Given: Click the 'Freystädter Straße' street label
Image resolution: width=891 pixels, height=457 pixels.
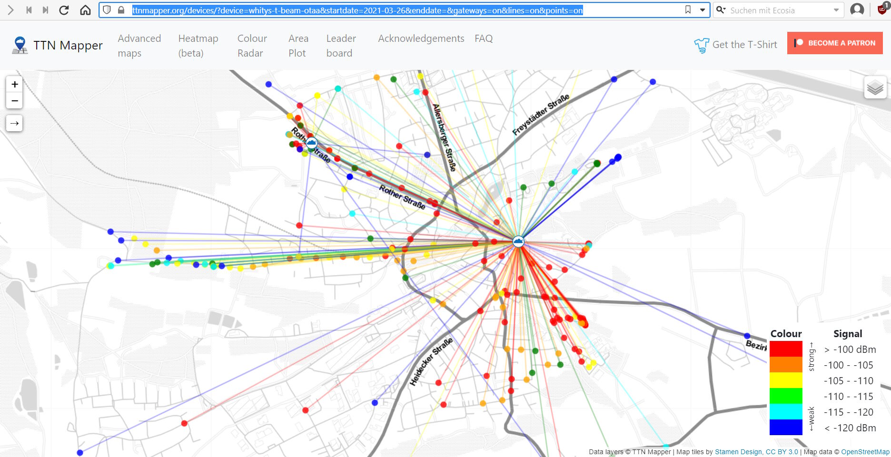Looking at the screenshot, I should [x=541, y=115].
